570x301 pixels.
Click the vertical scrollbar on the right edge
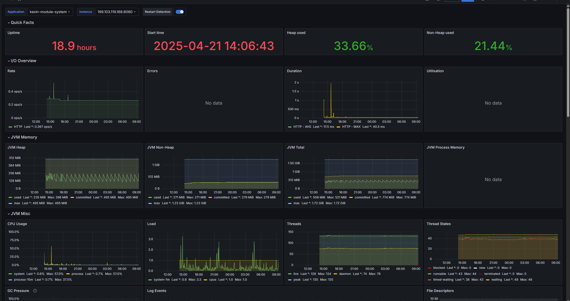568,63
